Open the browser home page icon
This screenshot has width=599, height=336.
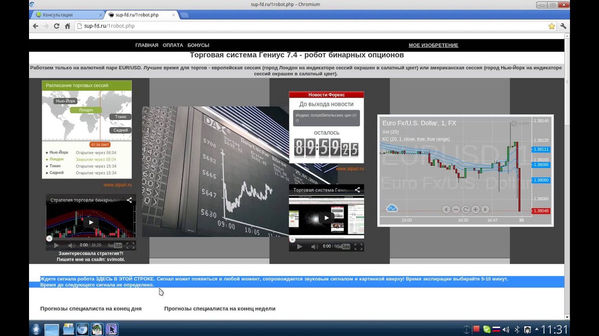(67, 26)
